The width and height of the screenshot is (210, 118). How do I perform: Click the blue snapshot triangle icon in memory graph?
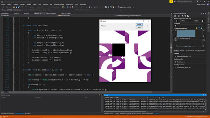(199, 28)
